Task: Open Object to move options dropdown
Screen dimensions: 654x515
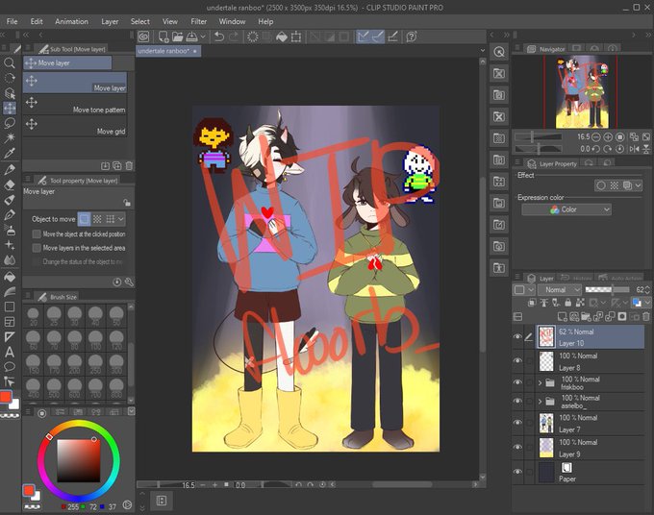Action: coord(121,219)
